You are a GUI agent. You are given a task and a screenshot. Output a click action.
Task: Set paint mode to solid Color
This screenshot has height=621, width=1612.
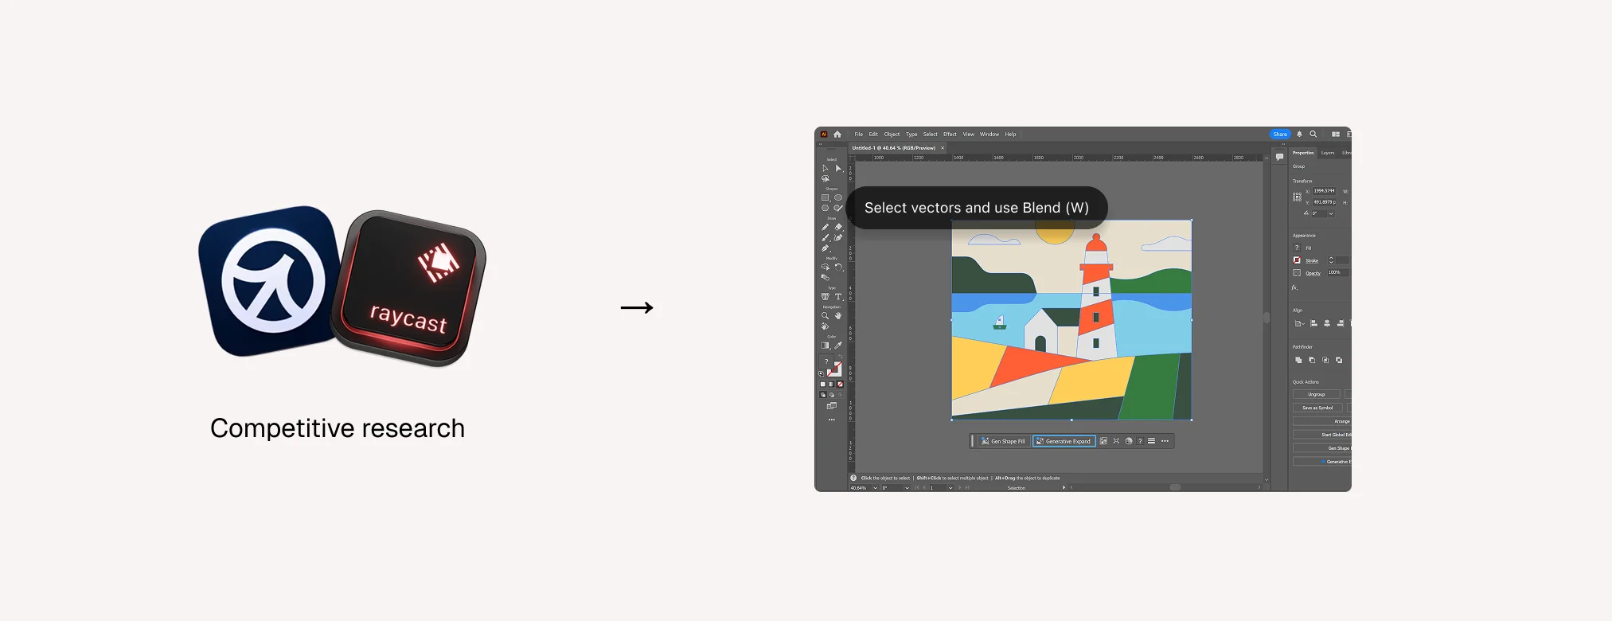[823, 385]
